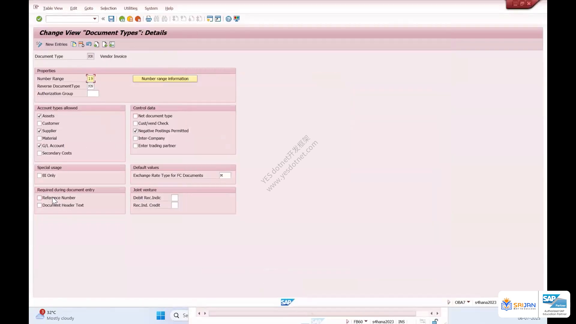Expand the FB60 session dropdown arrow
Image resolution: width=576 pixels, height=324 pixels.
(x=366, y=321)
